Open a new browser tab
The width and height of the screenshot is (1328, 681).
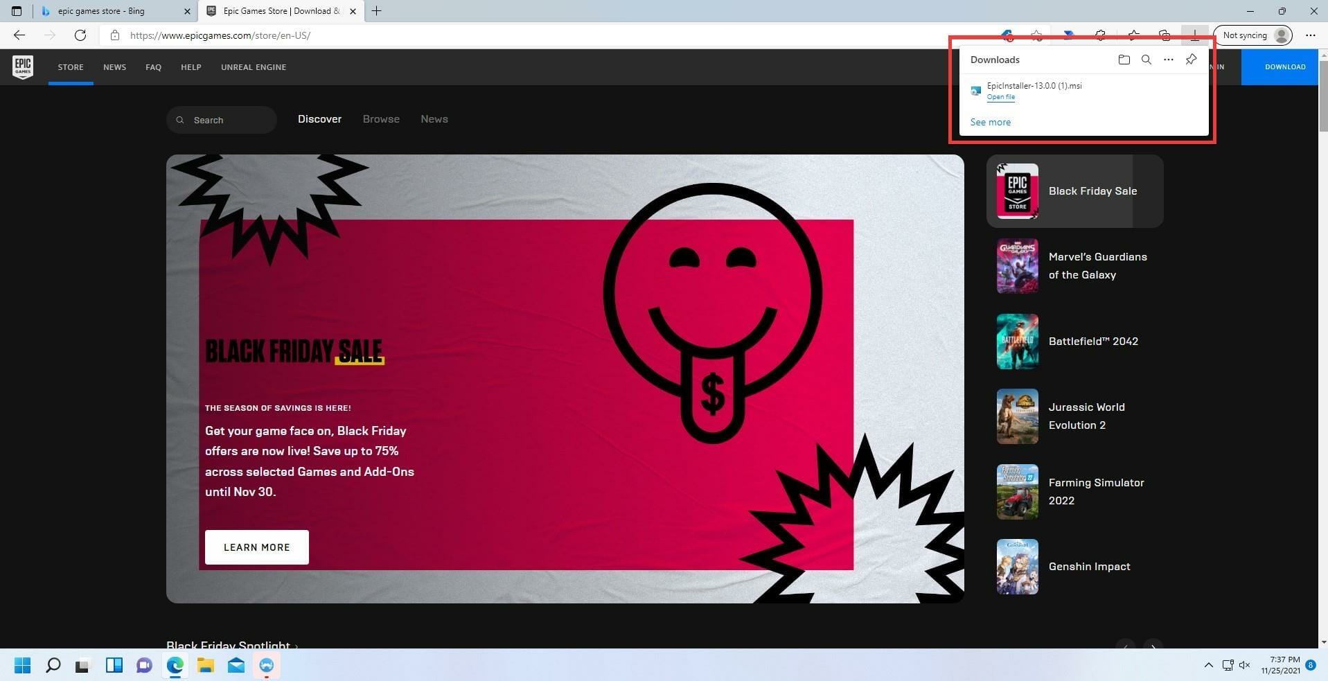pos(376,11)
